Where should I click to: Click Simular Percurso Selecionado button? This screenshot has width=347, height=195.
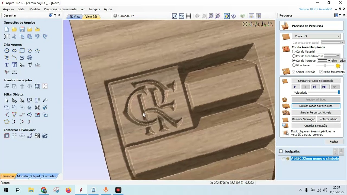pos(316,81)
